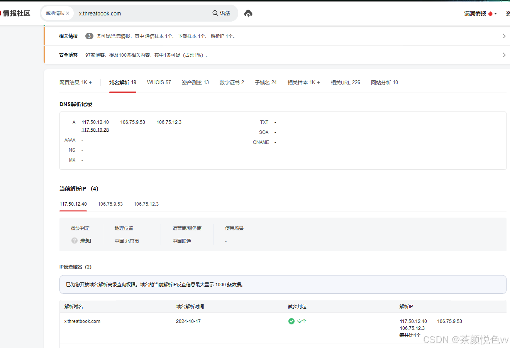The height and width of the screenshot is (348, 510).
Task: Select the 106.75.9.53 current IP tab
Action: click(x=110, y=204)
